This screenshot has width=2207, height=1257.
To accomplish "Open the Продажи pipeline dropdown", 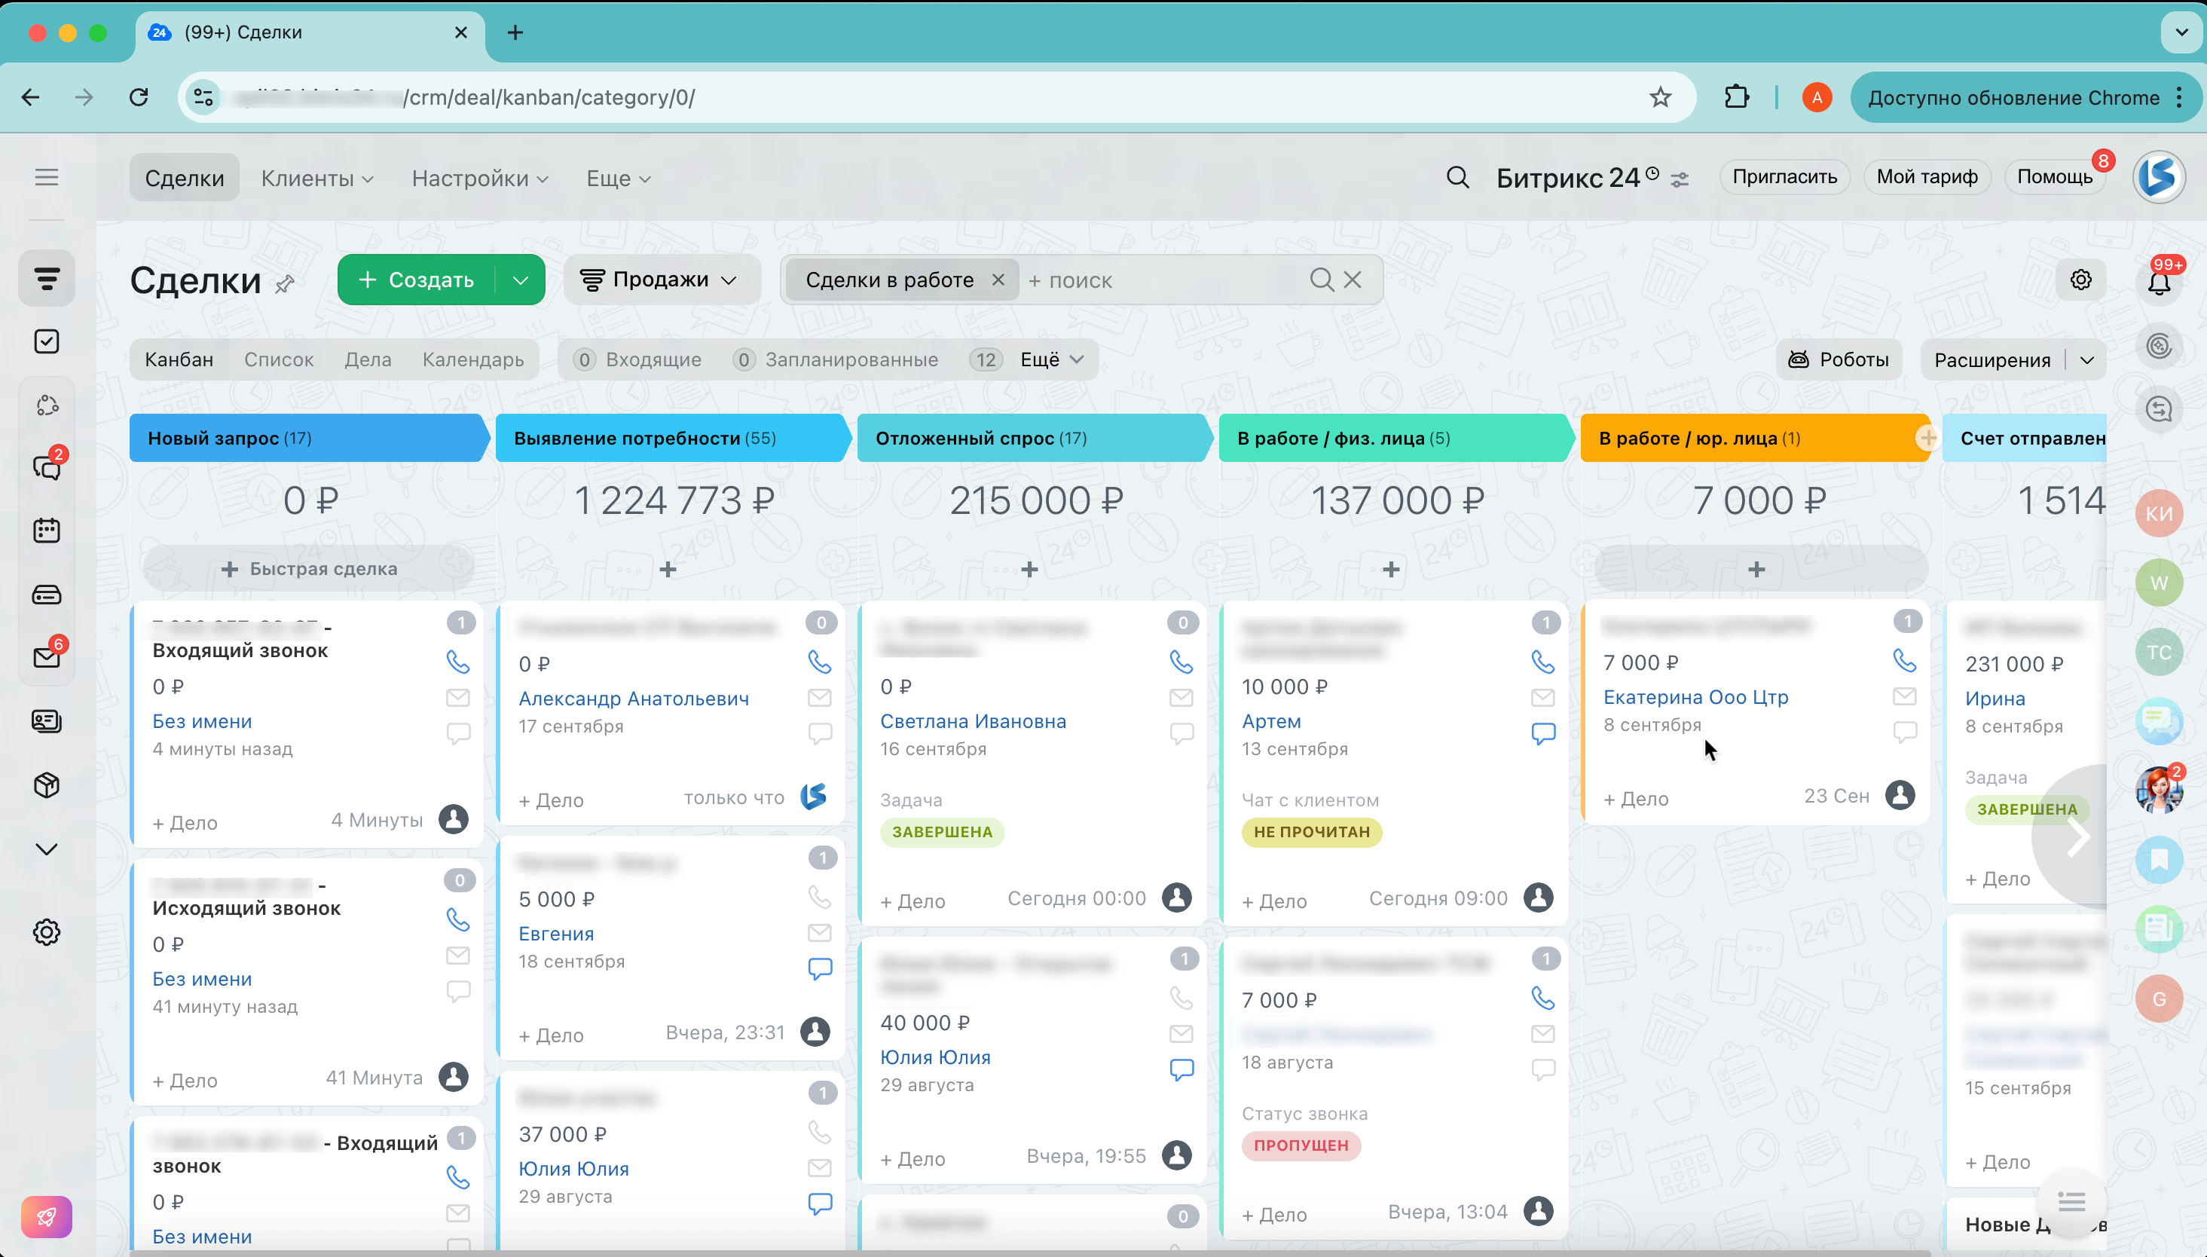I will [x=660, y=280].
